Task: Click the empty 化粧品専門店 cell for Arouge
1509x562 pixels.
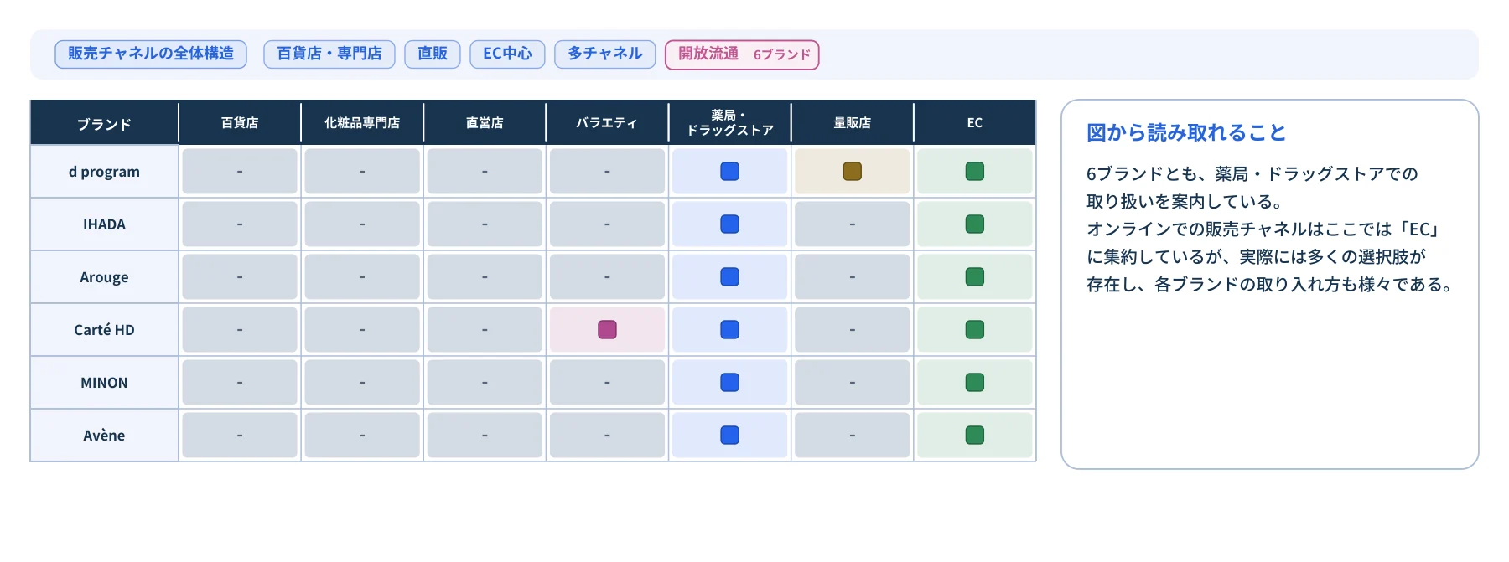Action: coord(362,277)
